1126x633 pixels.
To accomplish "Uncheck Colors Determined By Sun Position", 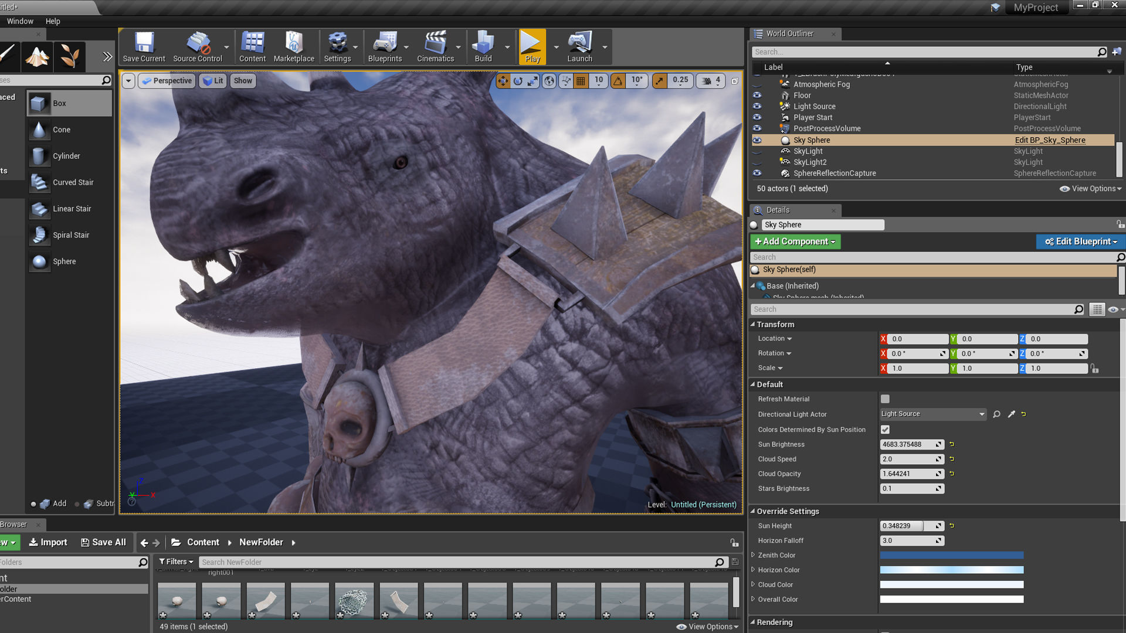I will (x=885, y=430).
